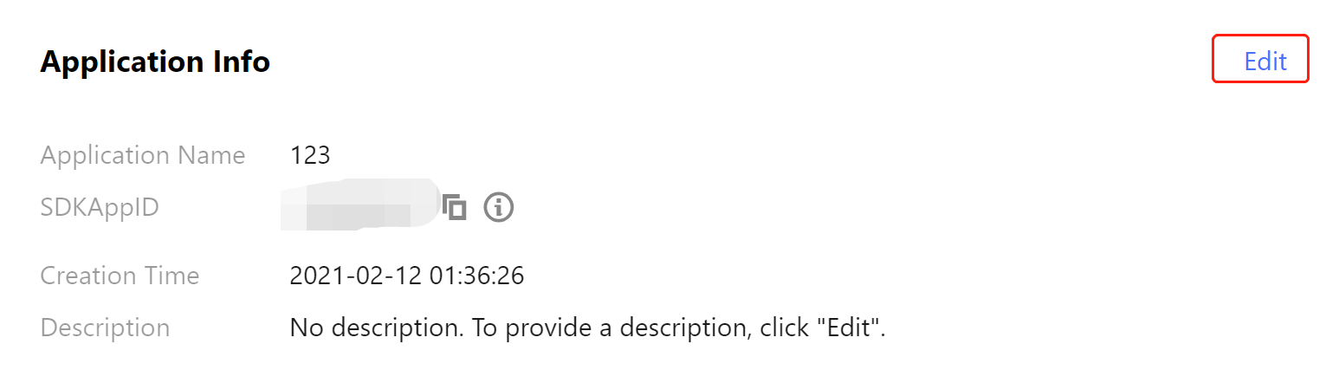Click the copy icon beside SDKAppID
1326x383 pixels.
click(x=455, y=208)
